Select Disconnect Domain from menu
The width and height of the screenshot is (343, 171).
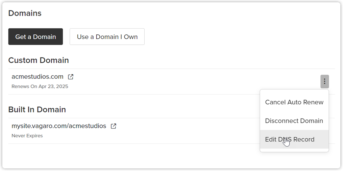(294, 121)
